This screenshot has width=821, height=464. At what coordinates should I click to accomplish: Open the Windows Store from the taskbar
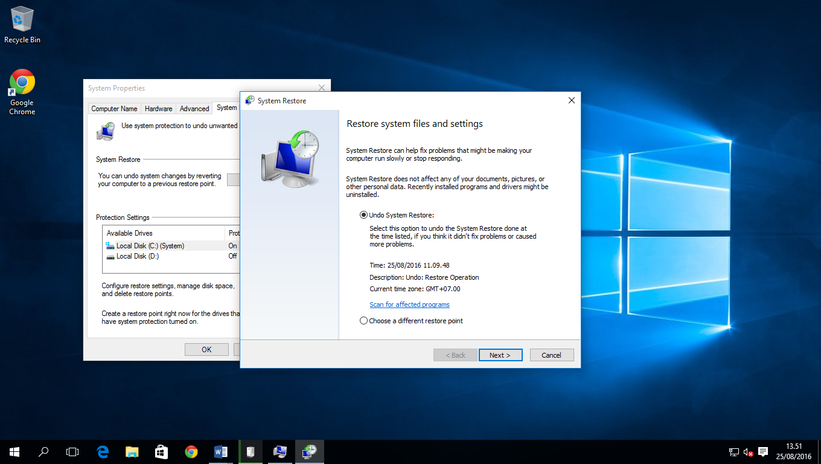click(161, 451)
